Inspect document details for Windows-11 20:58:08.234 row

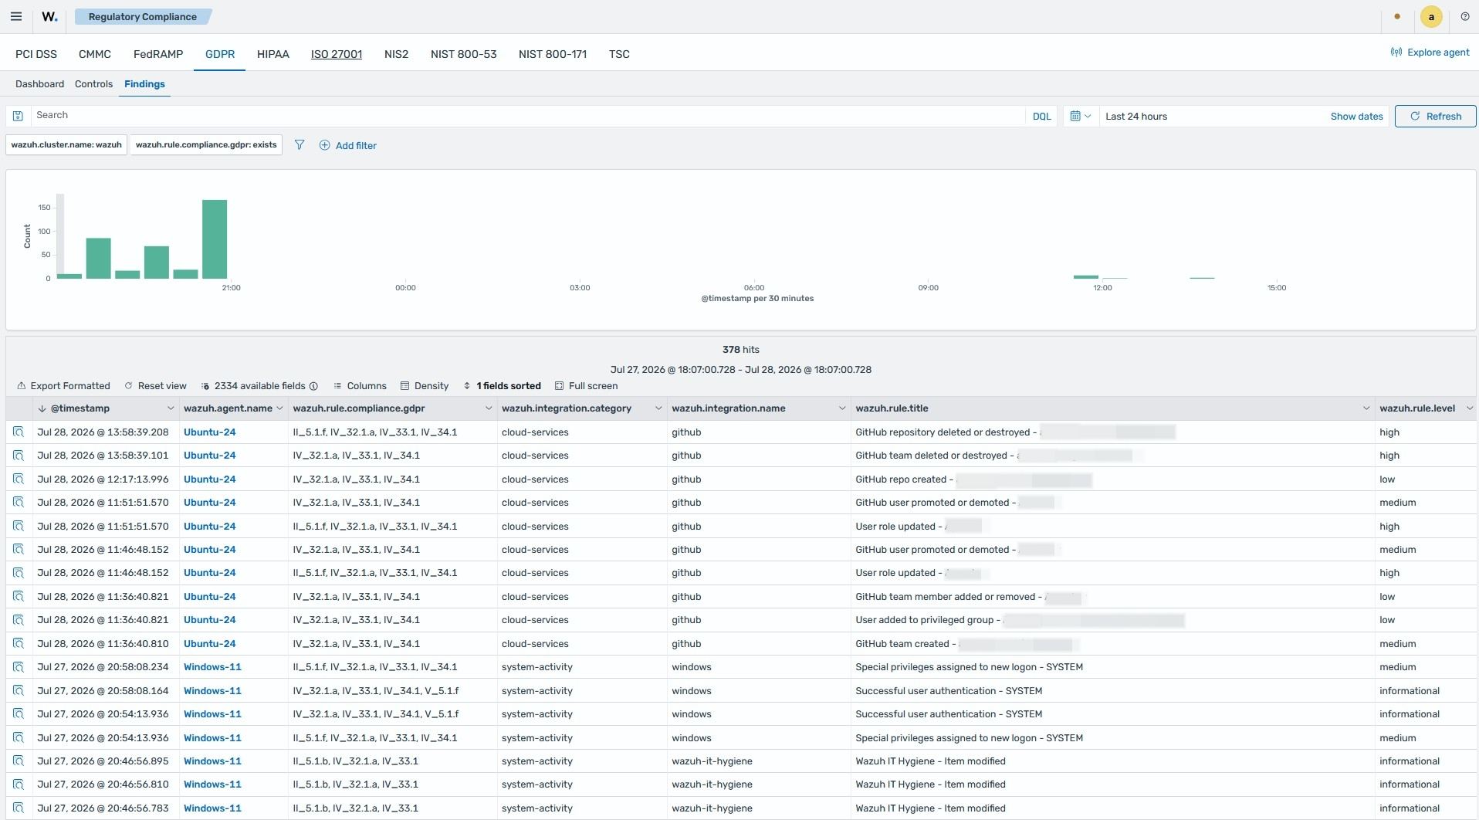pyautogui.click(x=19, y=667)
